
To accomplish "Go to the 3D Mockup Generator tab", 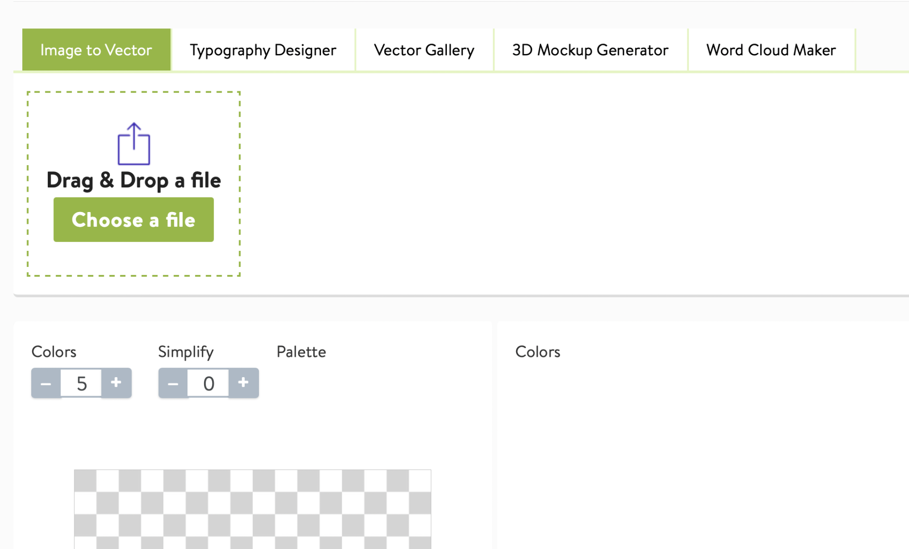I will coord(590,50).
